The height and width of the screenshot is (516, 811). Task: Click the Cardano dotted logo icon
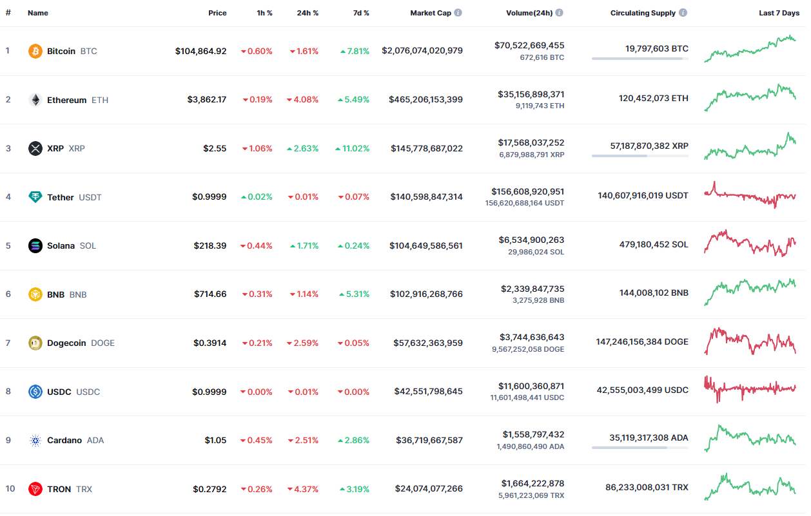35,440
